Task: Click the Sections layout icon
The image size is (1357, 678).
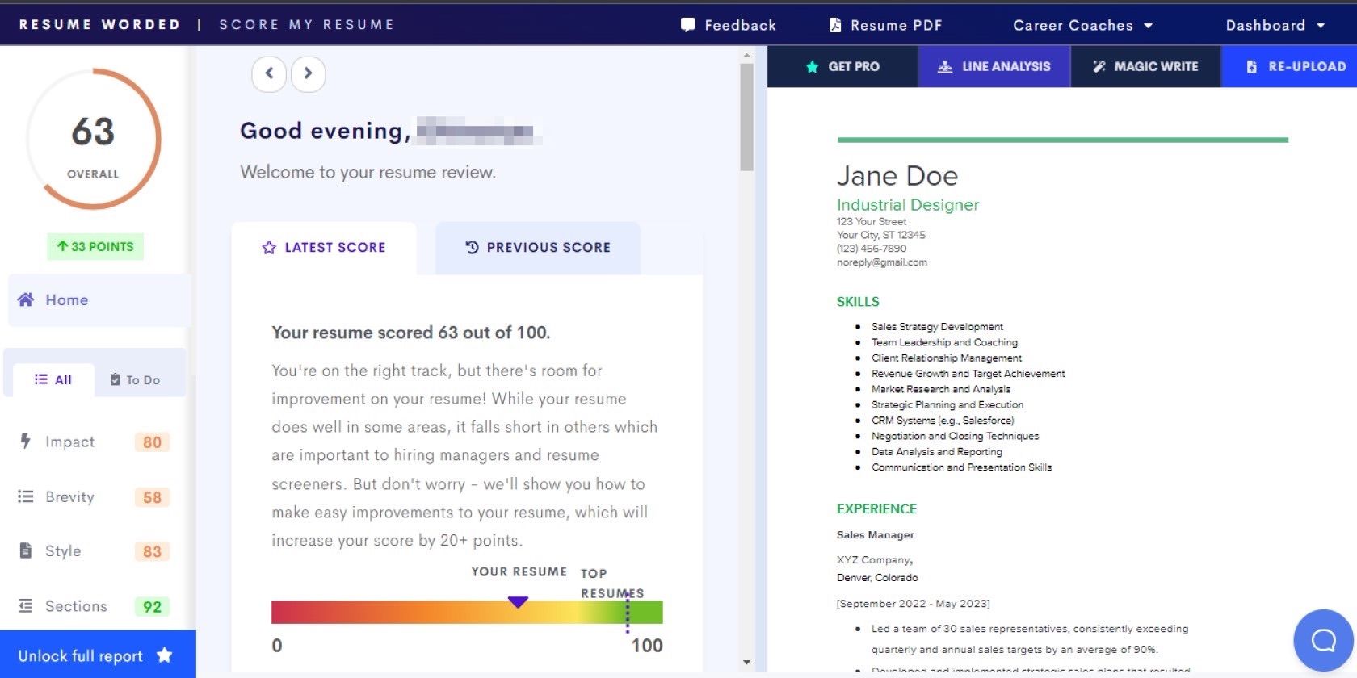Action: click(x=25, y=606)
